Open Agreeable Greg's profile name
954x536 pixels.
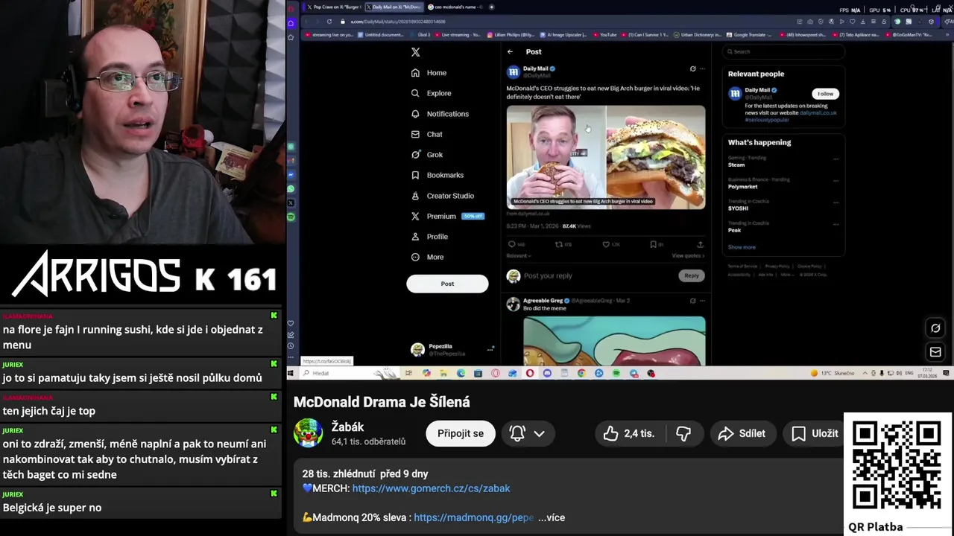pos(543,301)
